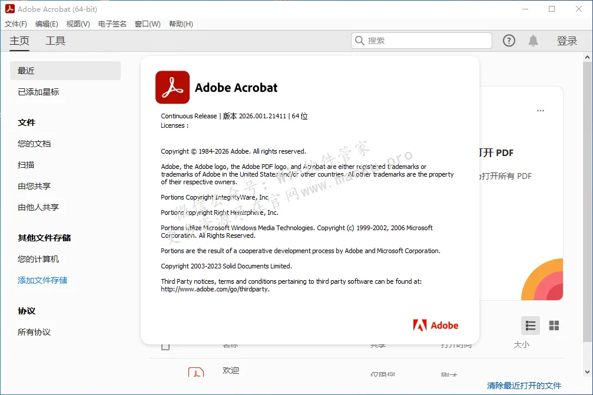Open the 帮助(H) menu
Screen dimensions: 593x395
(x=181, y=24)
